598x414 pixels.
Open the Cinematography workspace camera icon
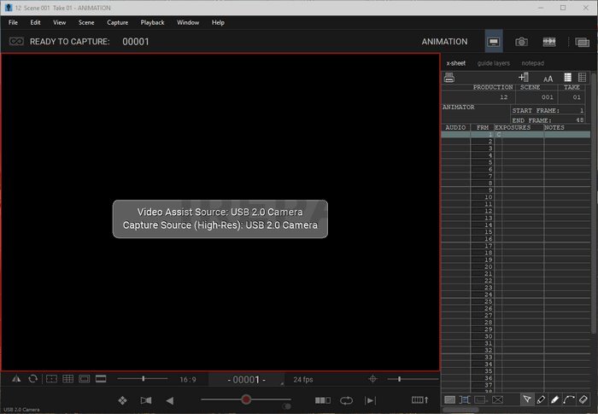[x=521, y=41]
